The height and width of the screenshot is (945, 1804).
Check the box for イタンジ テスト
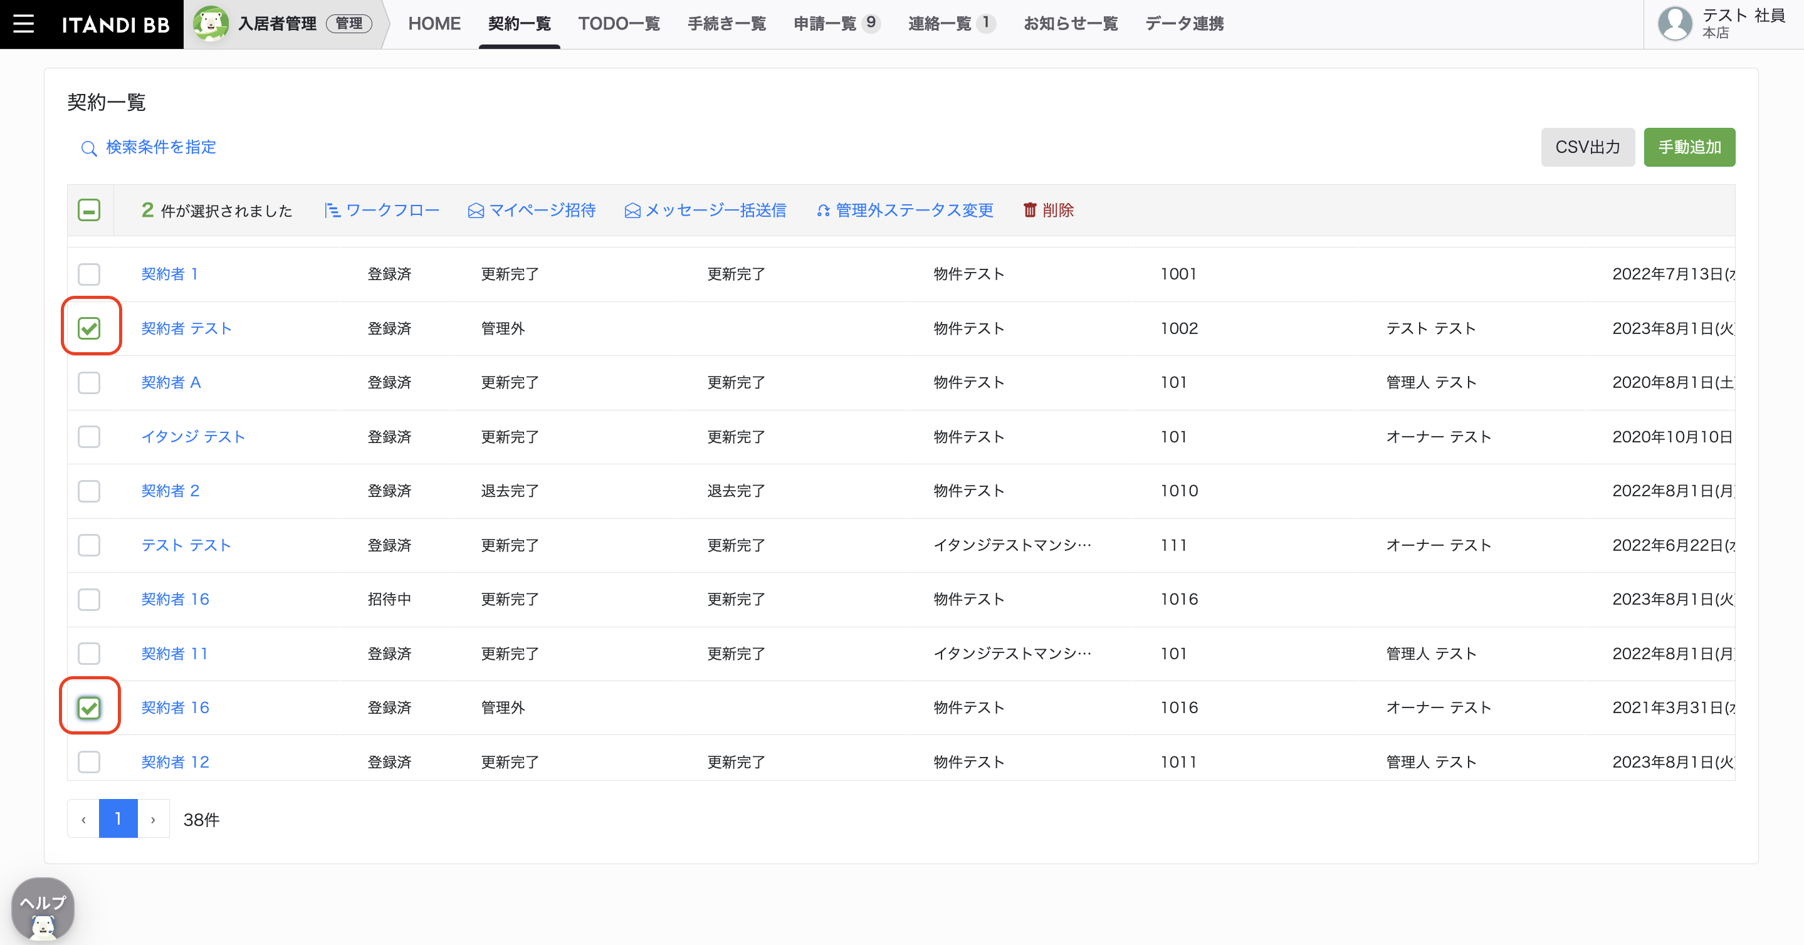(x=89, y=437)
